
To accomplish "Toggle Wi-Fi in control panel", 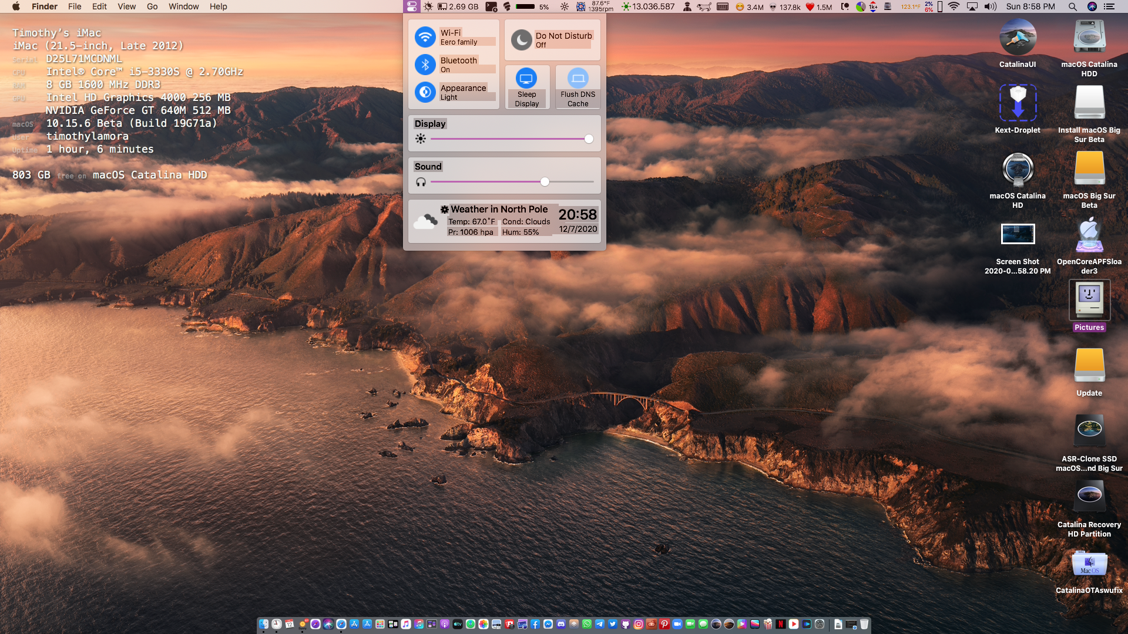I will (x=425, y=37).
